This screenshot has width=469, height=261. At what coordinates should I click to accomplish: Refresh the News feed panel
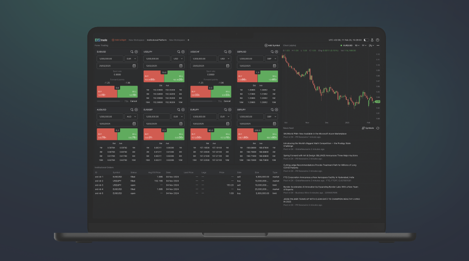378,128
